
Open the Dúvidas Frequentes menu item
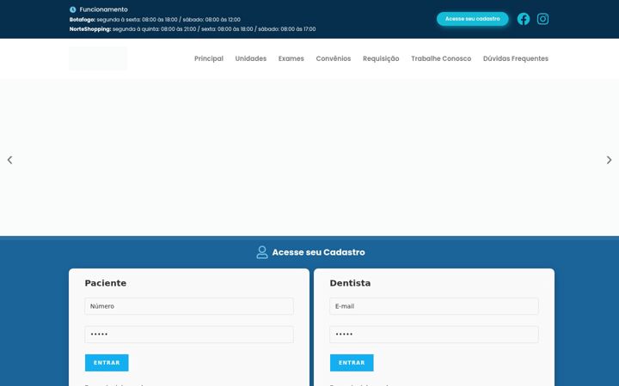(x=516, y=58)
